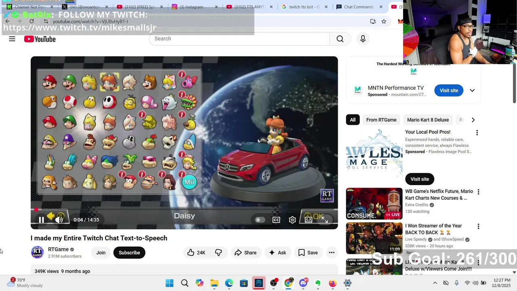Switch to the twitch tts bot Google tab

tap(305, 7)
